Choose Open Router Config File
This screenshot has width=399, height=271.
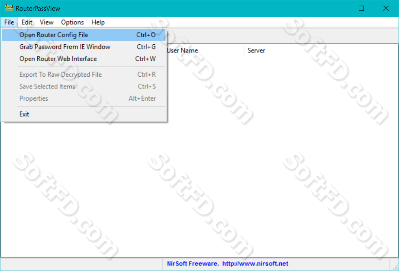[84, 35]
